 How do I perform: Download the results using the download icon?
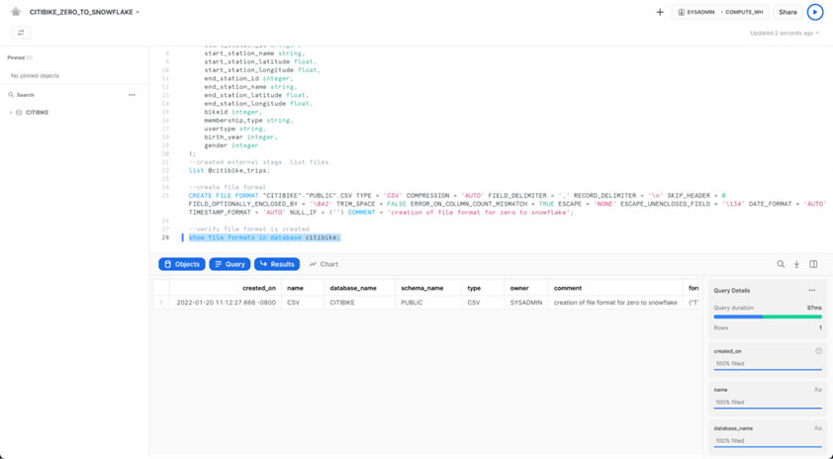796,264
